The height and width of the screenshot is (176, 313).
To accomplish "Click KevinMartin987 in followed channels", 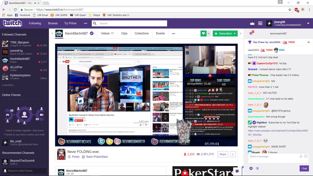I will pyautogui.click(x=24, y=60).
